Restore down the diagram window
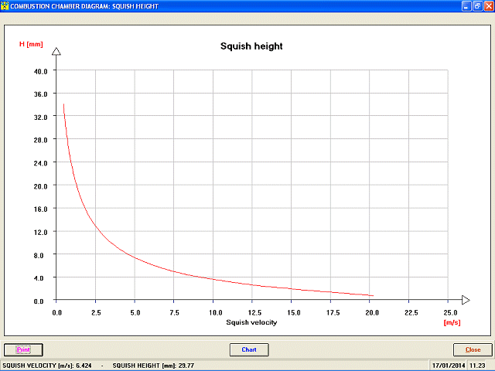The width and height of the screenshot is (495, 371). click(x=477, y=6)
